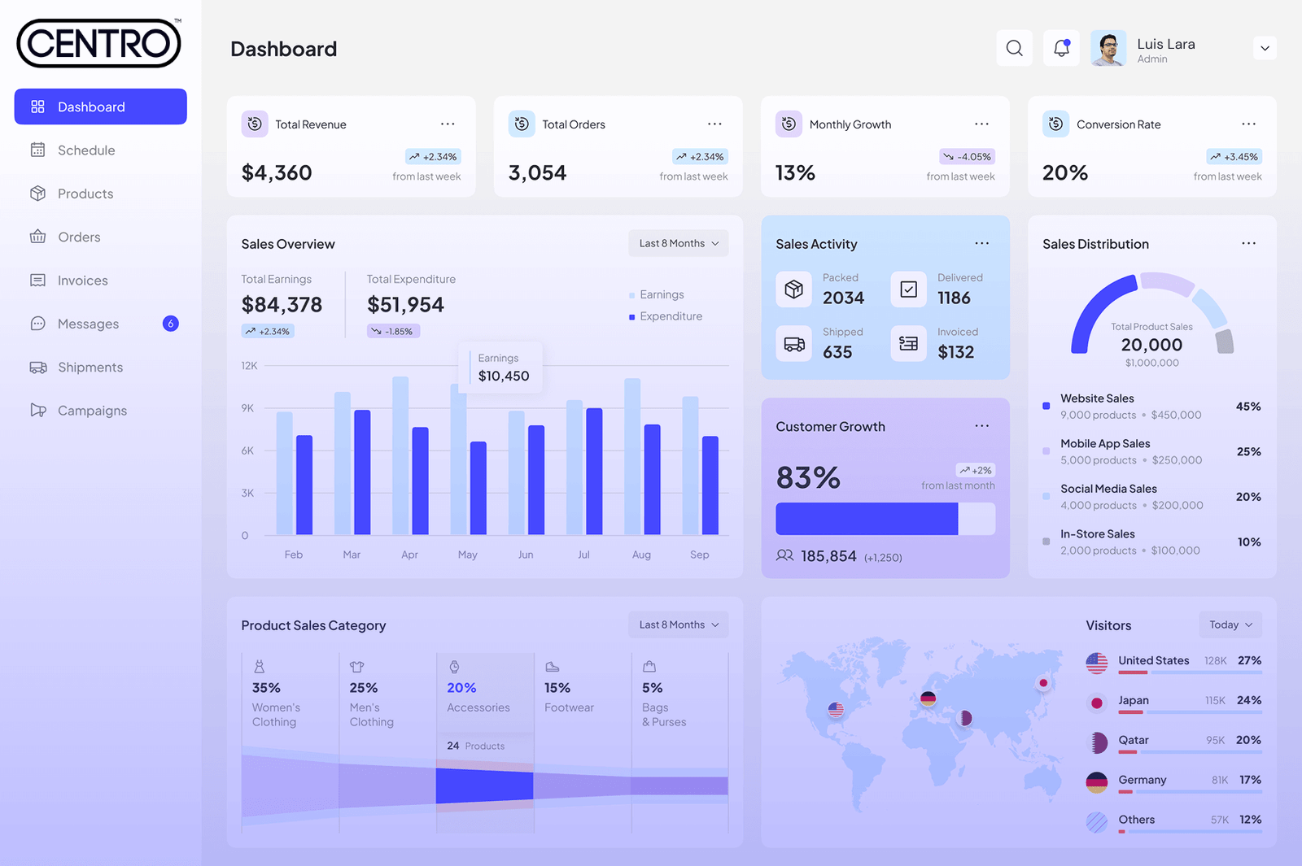Click the search magnifier icon
The image size is (1302, 866).
coord(1014,49)
